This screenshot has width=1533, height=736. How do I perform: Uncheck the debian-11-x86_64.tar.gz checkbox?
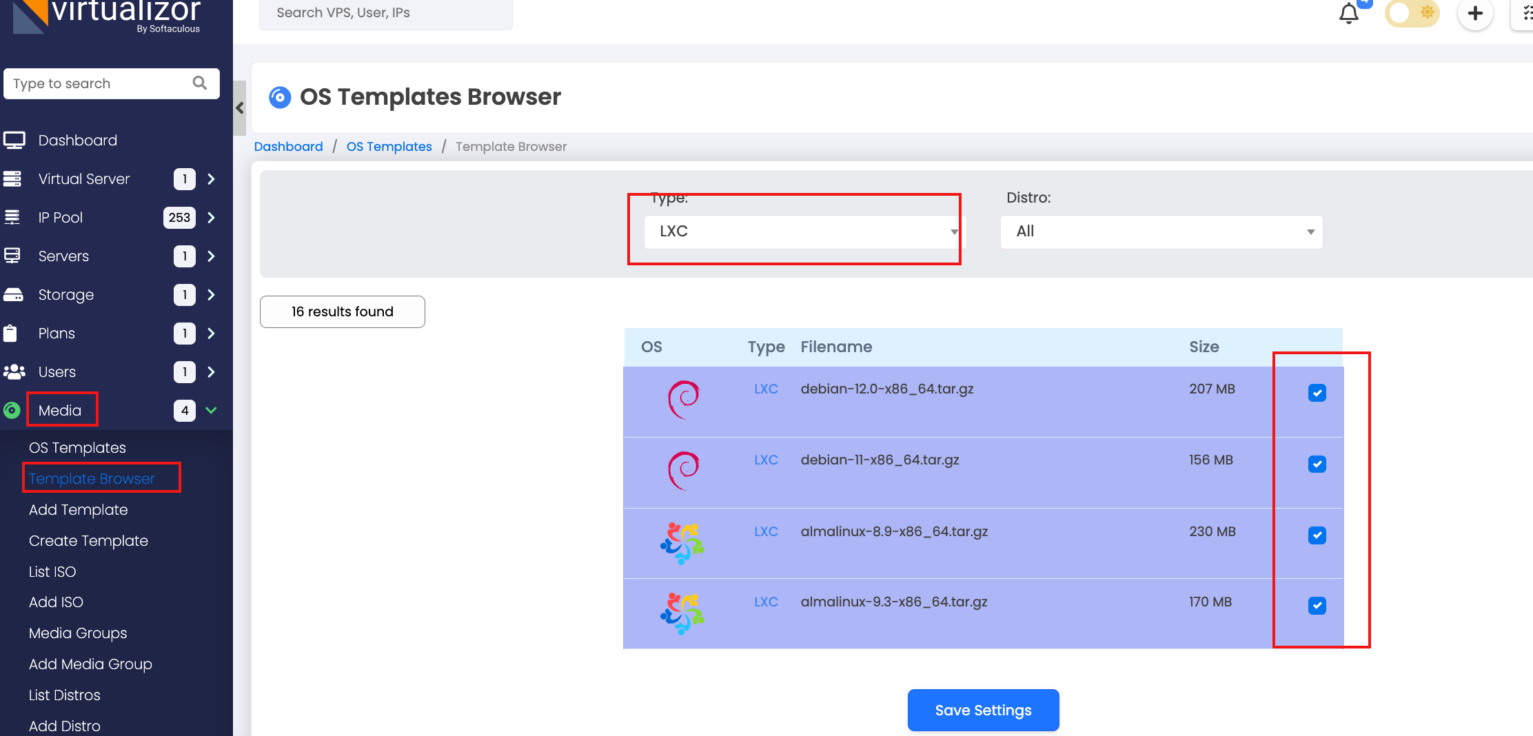1317,464
